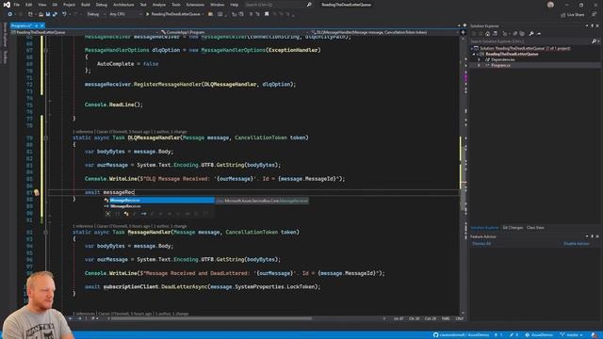Select the Solution ReadingTheDeadLetterQueue node
The height and width of the screenshot is (339, 603).
point(525,48)
